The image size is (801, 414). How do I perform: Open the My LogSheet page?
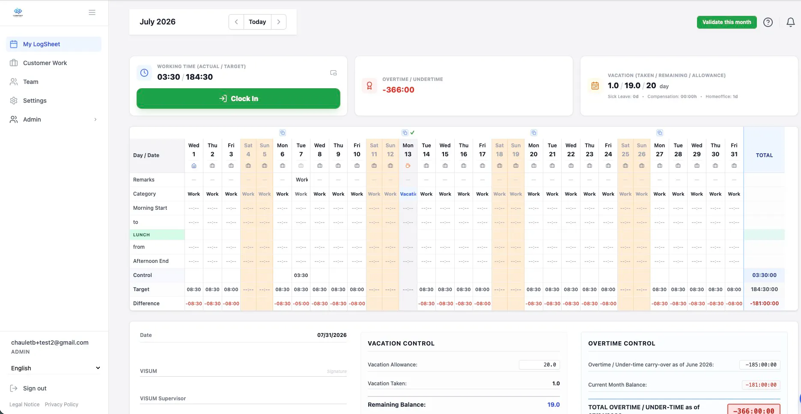pyautogui.click(x=54, y=44)
